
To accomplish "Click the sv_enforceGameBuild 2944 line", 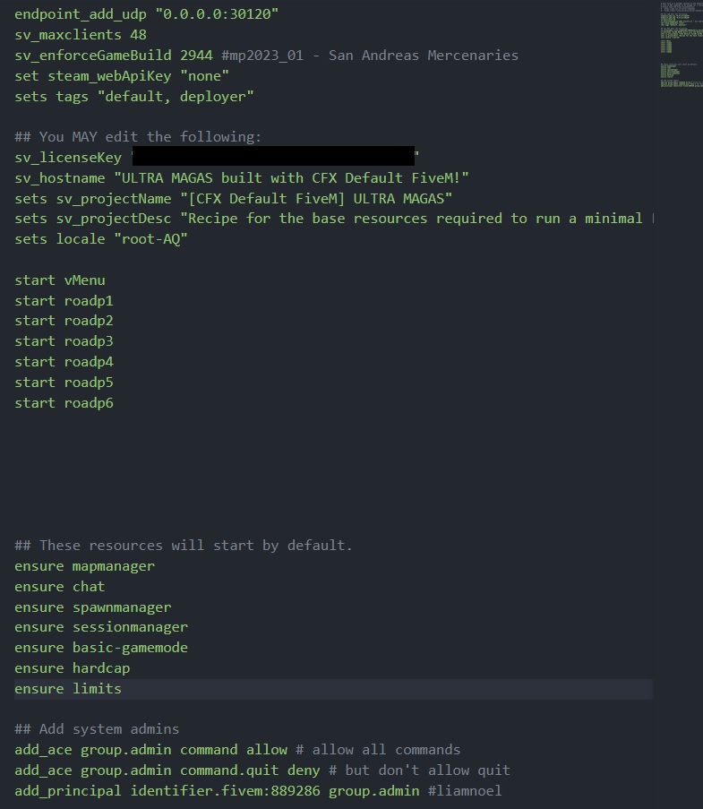I will pos(266,56).
